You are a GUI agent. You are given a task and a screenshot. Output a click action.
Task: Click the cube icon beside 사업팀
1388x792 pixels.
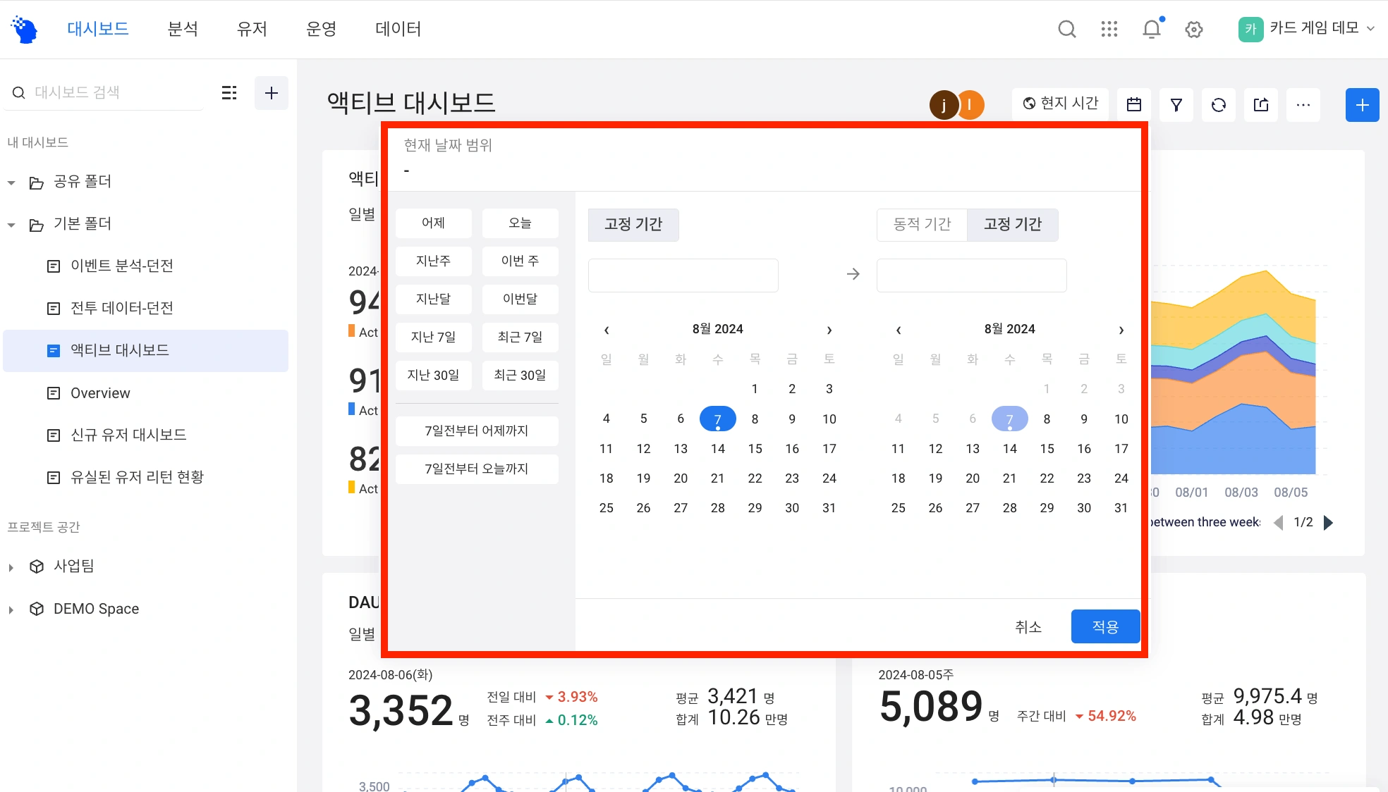click(37, 567)
